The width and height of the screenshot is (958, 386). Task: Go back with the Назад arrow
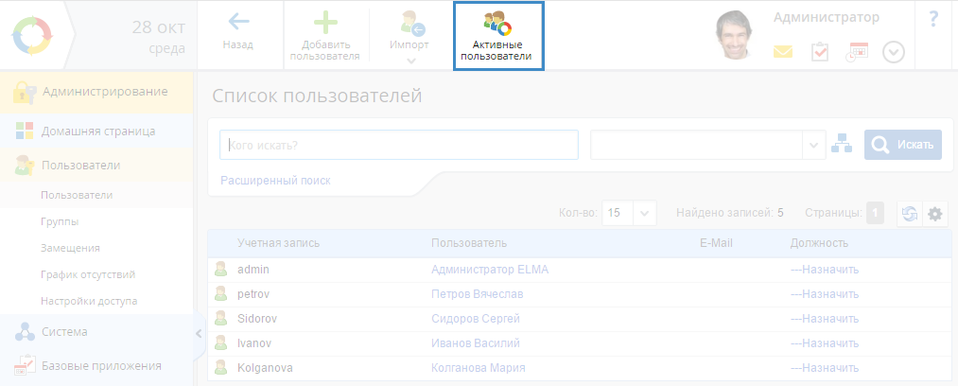[x=237, y=32]
